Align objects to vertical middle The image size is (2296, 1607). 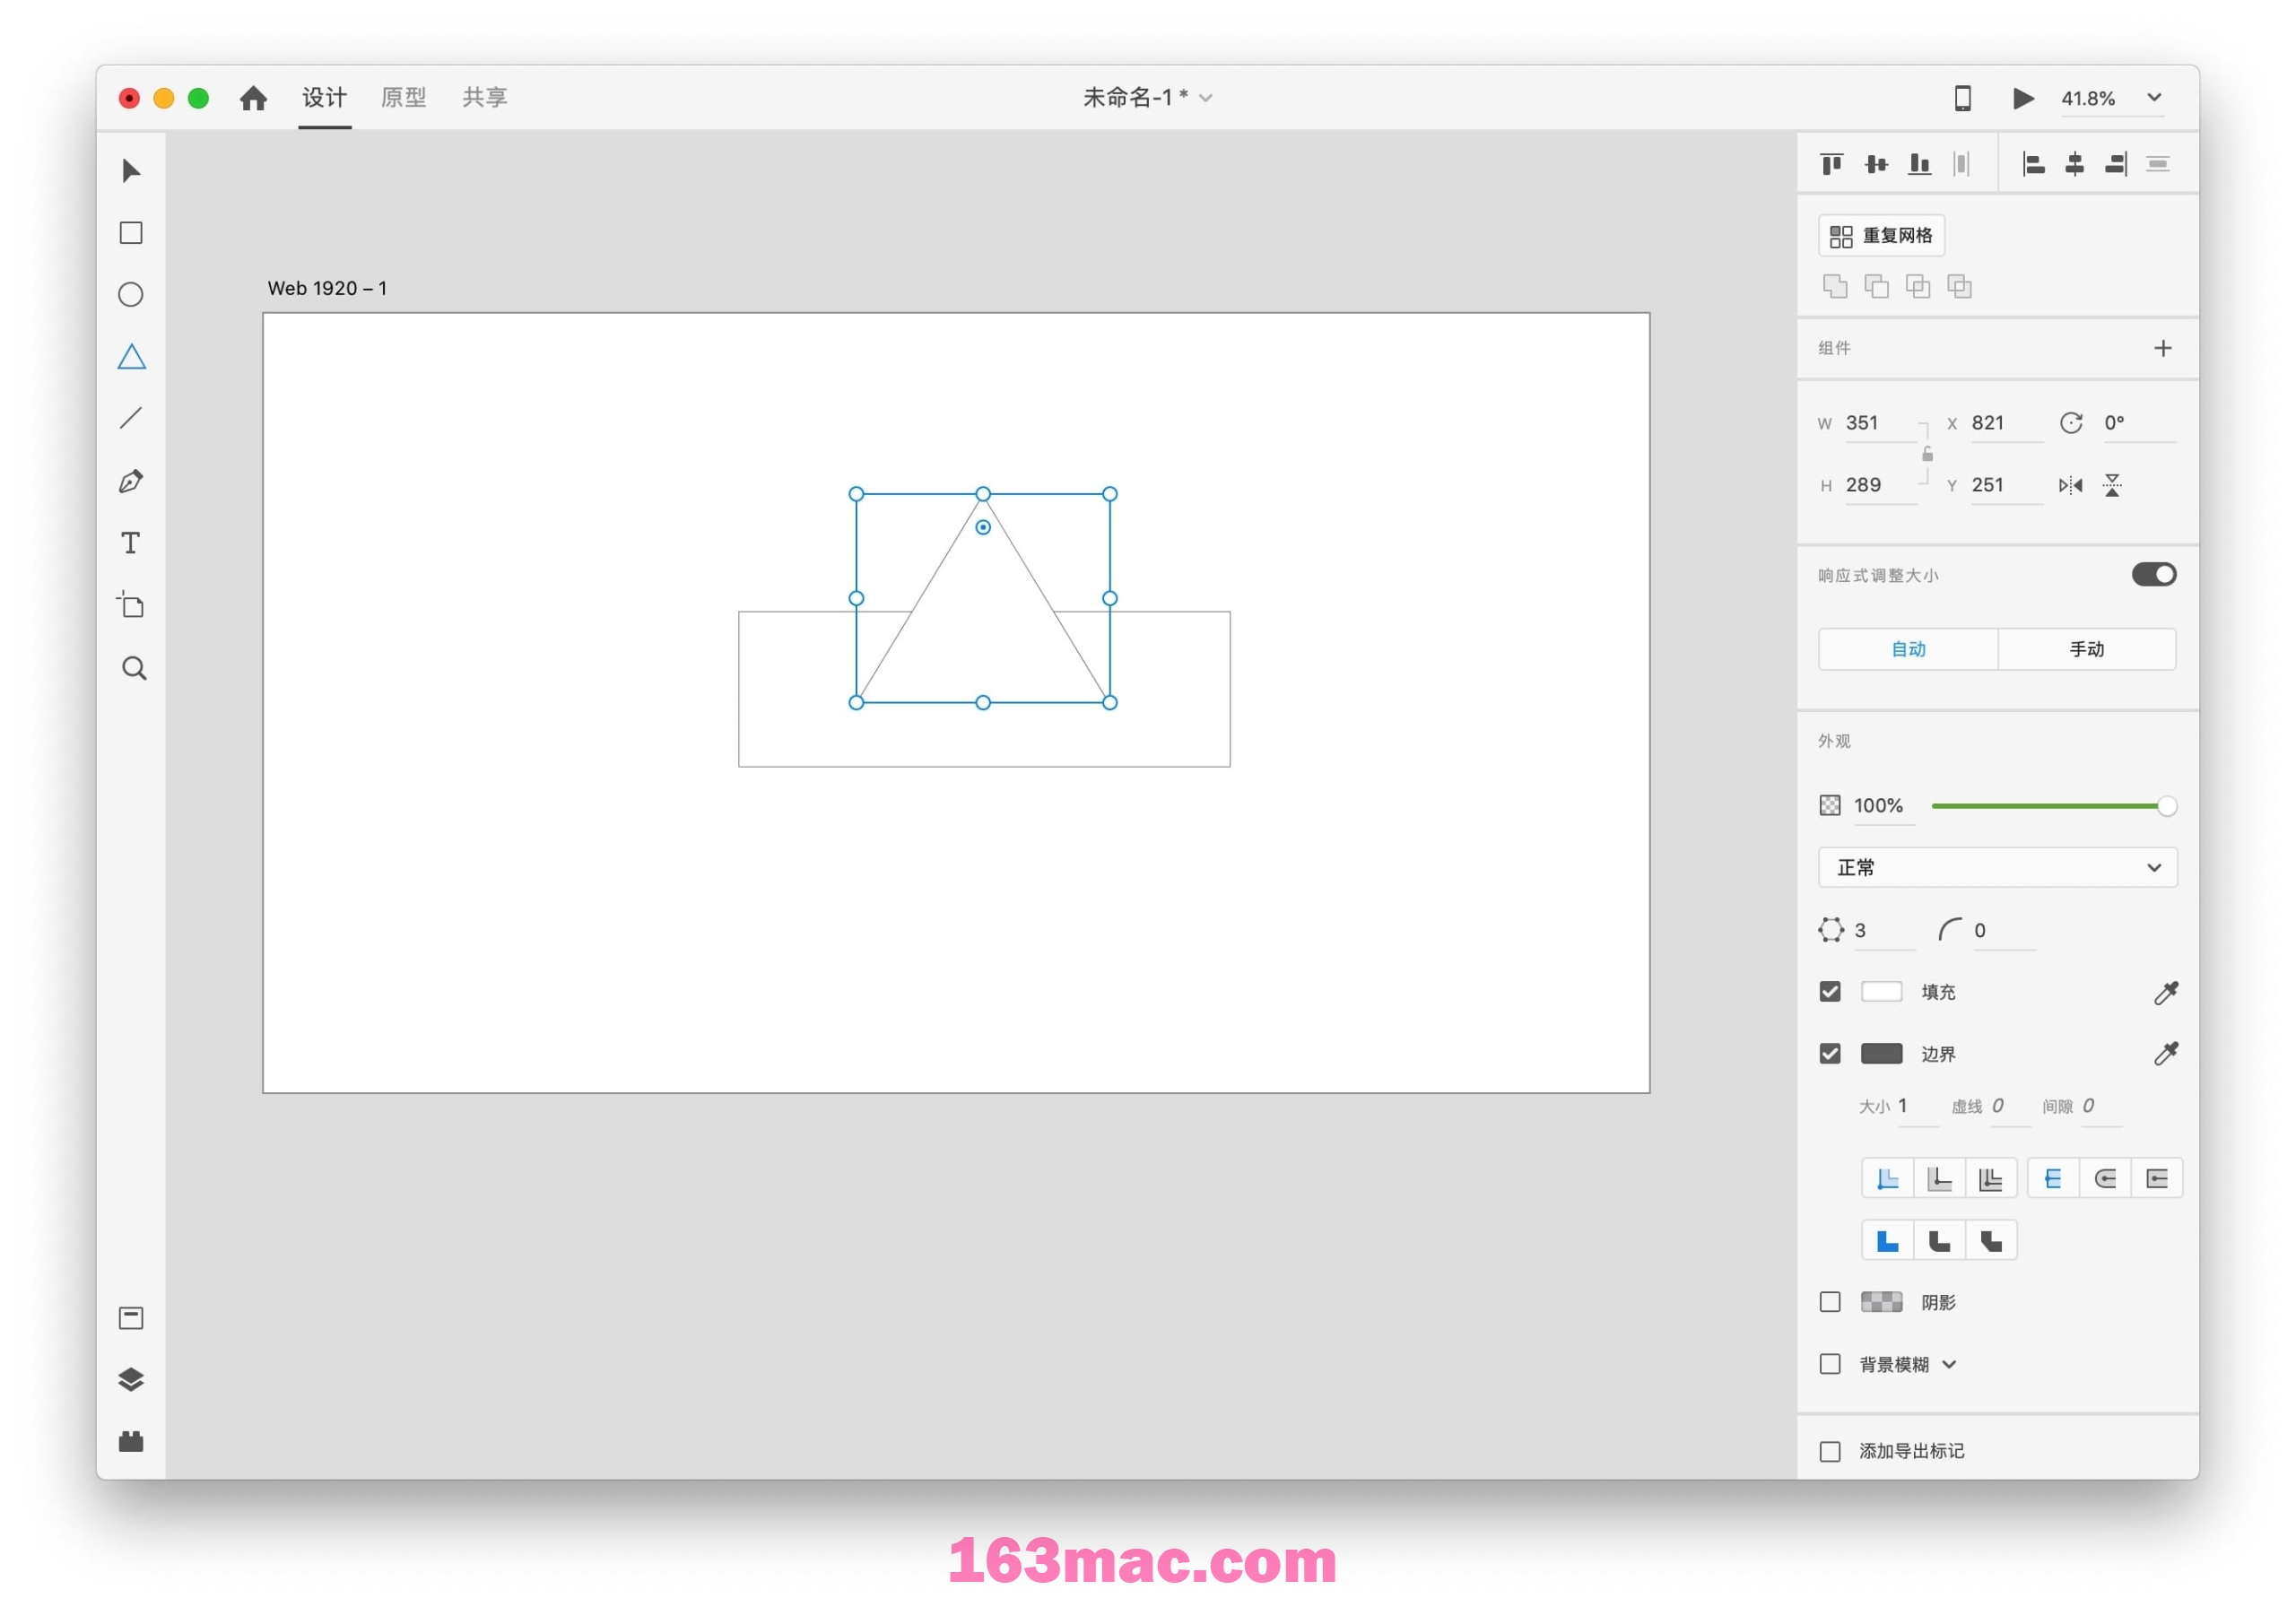coord(1876,164)
